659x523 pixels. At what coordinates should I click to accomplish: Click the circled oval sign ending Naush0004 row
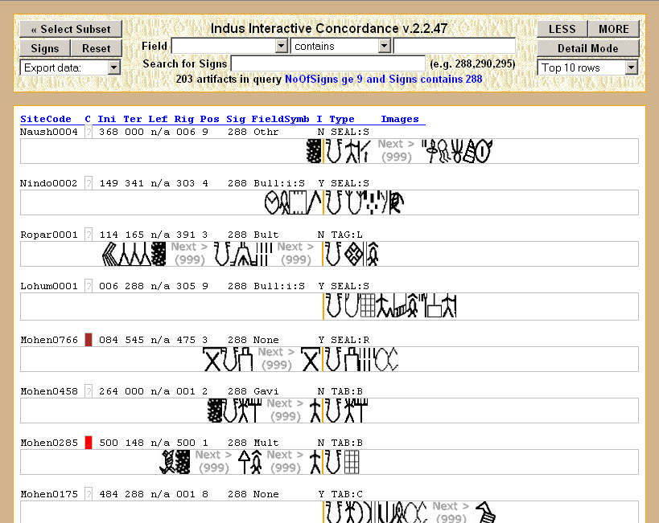(x=484, y=151)
